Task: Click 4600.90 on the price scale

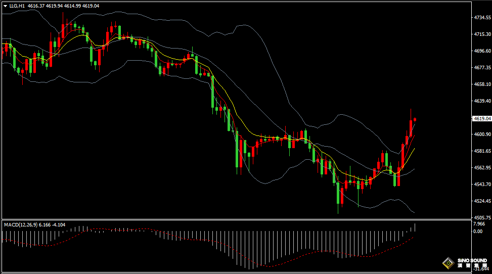Action: click(x=482, y=134)
